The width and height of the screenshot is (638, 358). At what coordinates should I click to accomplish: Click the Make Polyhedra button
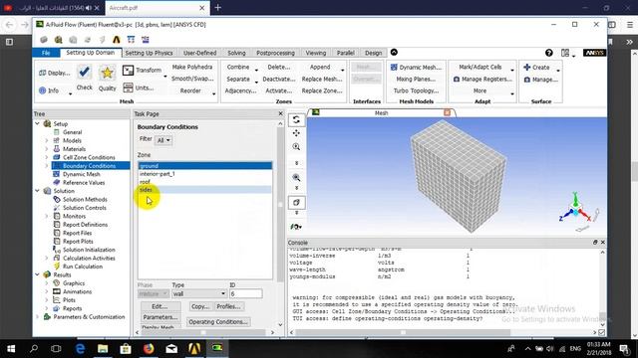coord(192,67)
